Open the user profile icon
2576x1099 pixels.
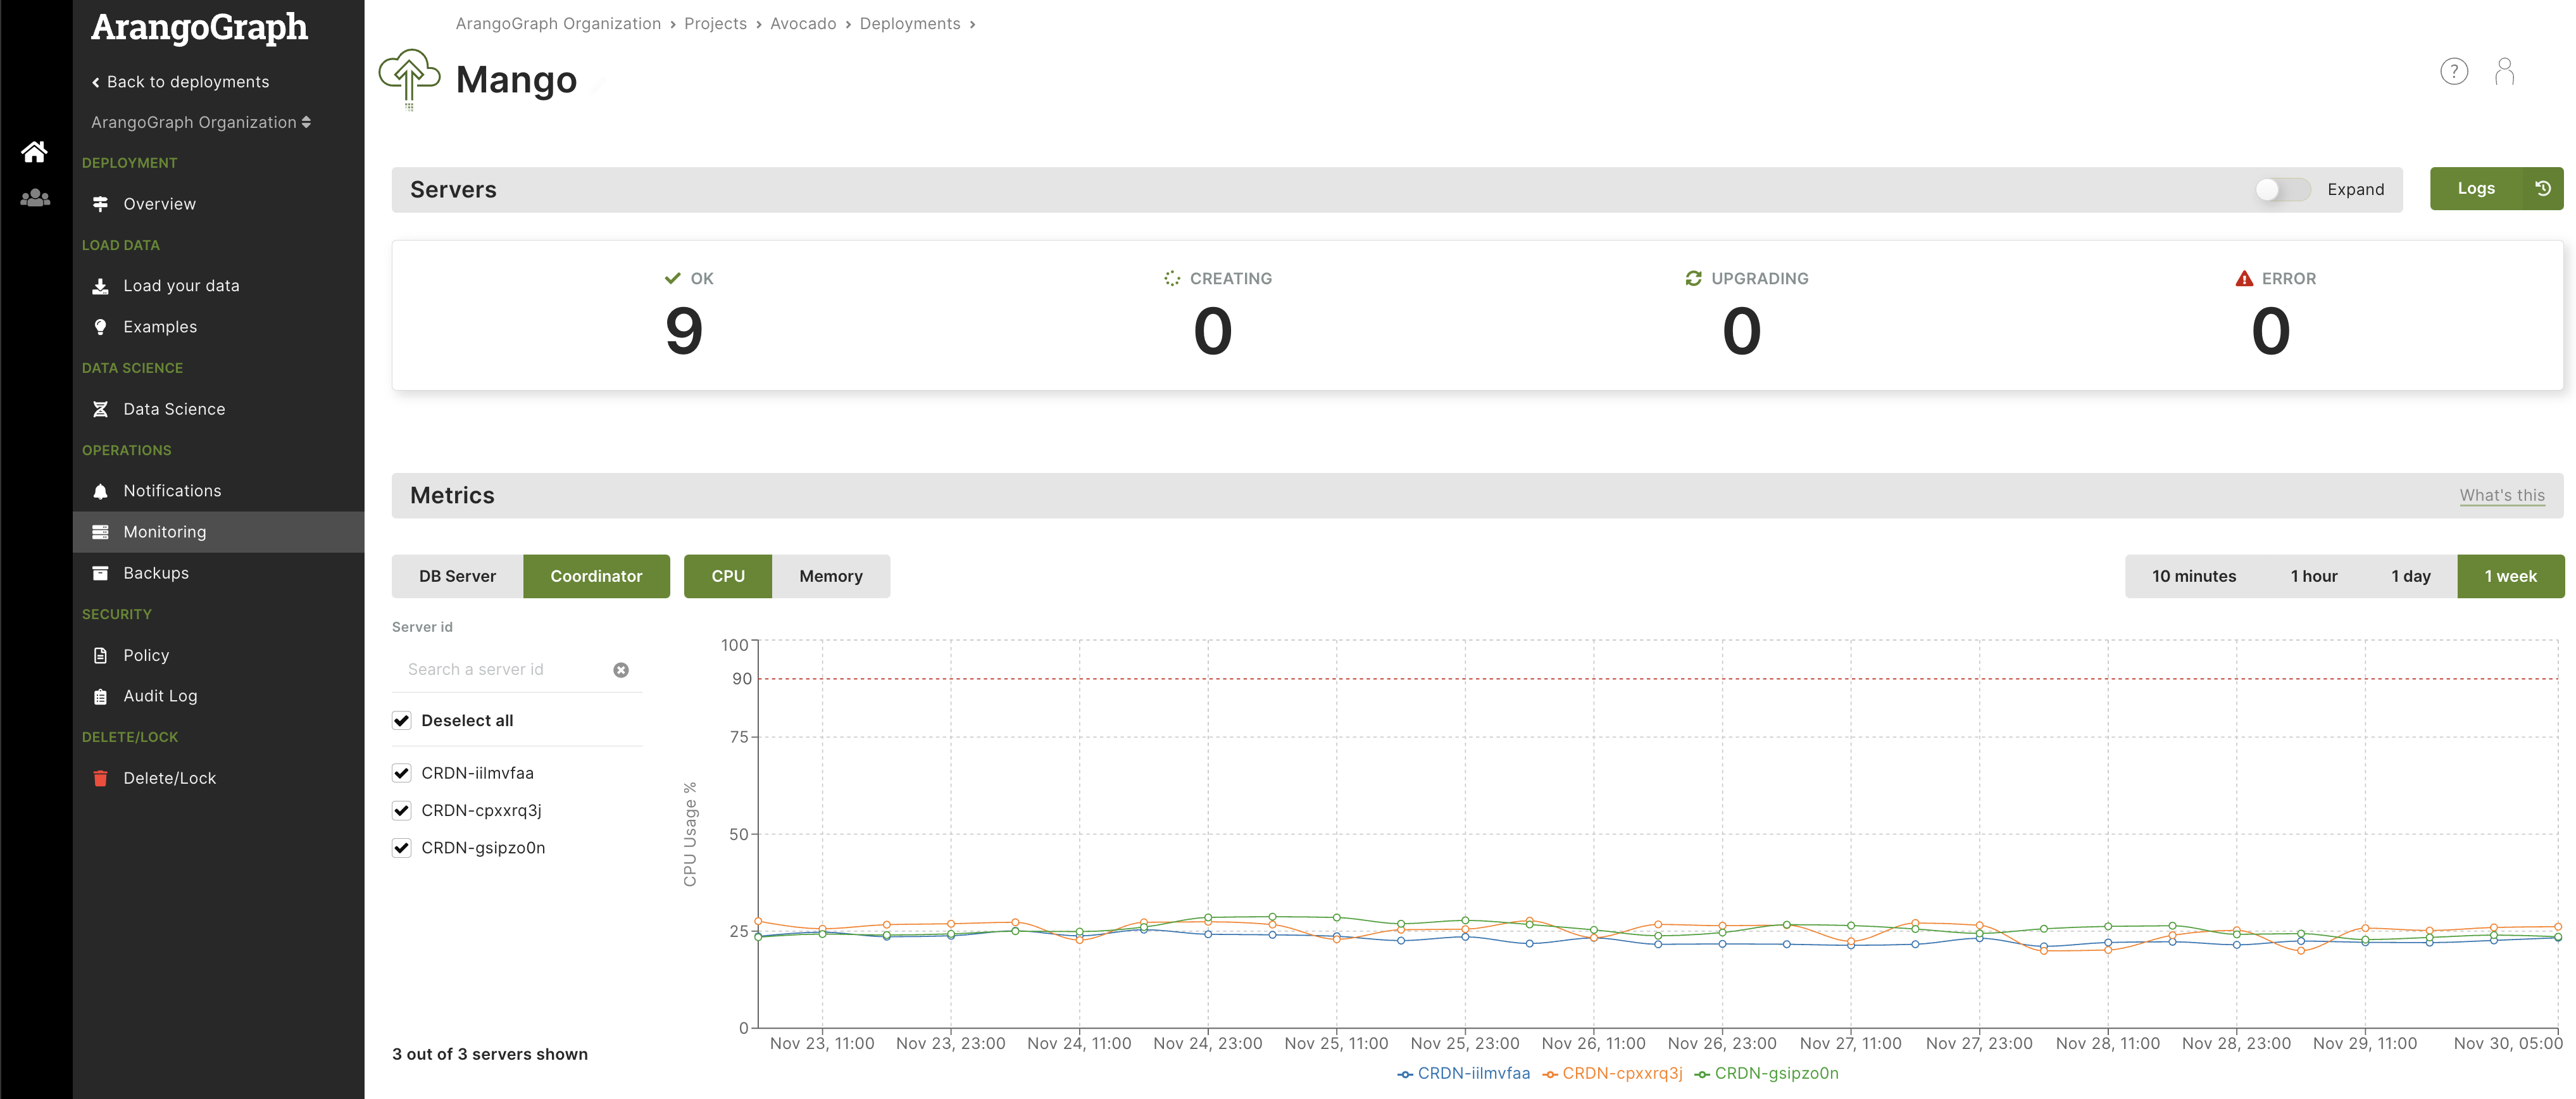pos(2504,71)
